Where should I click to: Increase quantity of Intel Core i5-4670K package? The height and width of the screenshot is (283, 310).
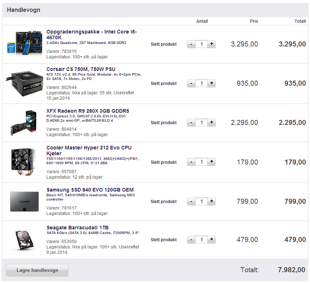pos(211,44)
